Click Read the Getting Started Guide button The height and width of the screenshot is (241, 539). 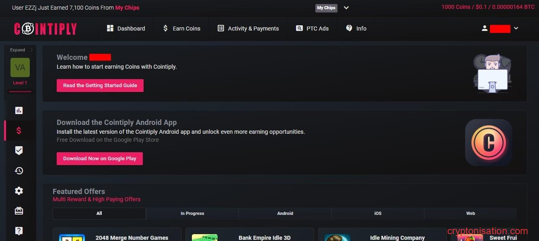100,86
